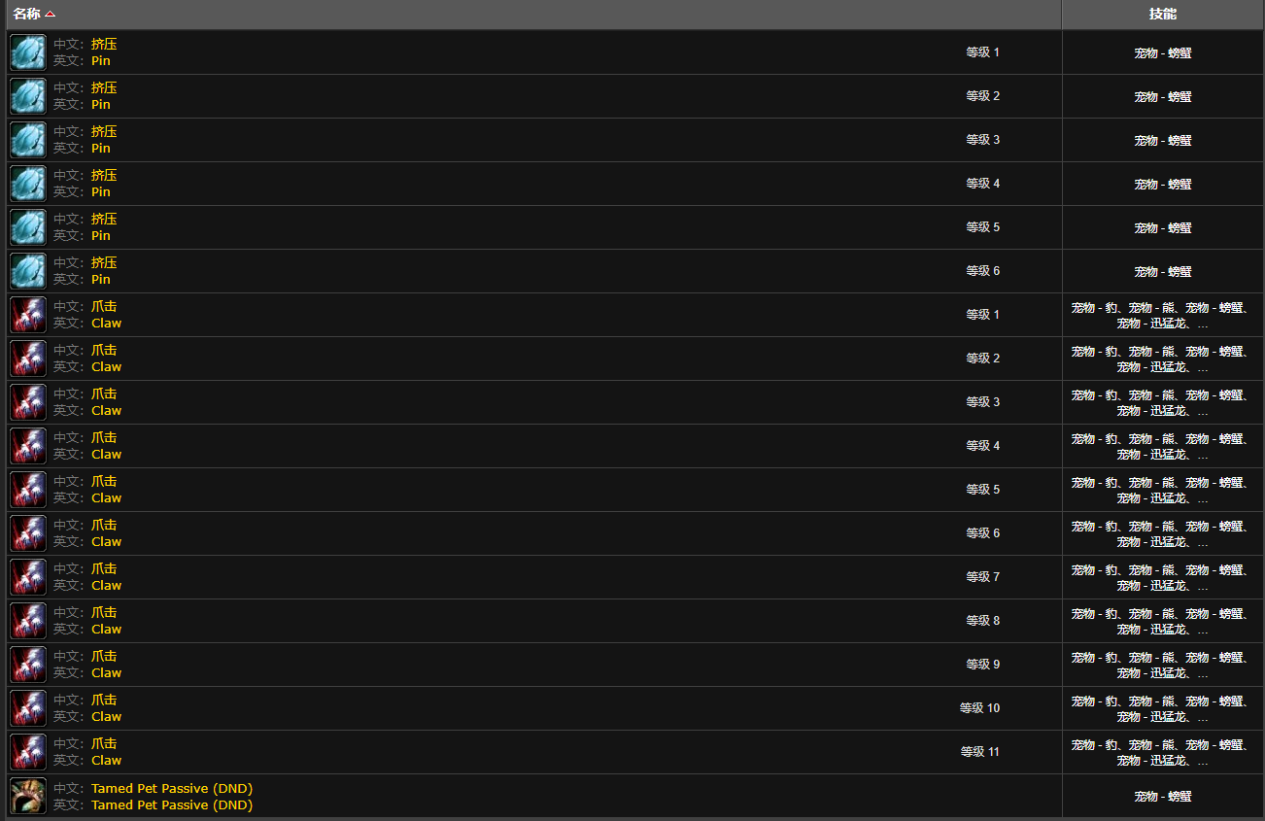Click the Claw icon for level 5
This screenshot has height=821, width=1265.
tap(28, 490)
